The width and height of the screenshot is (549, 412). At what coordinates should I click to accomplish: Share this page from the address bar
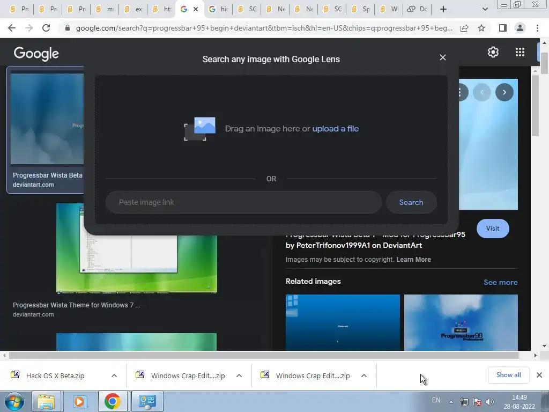point(464,28)
